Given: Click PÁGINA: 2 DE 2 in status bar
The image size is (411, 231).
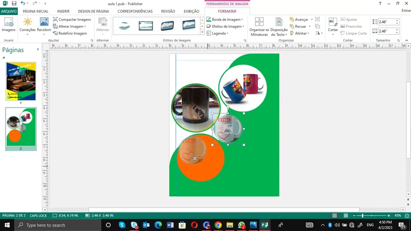Looking at the screenshot, I should 14,216.
